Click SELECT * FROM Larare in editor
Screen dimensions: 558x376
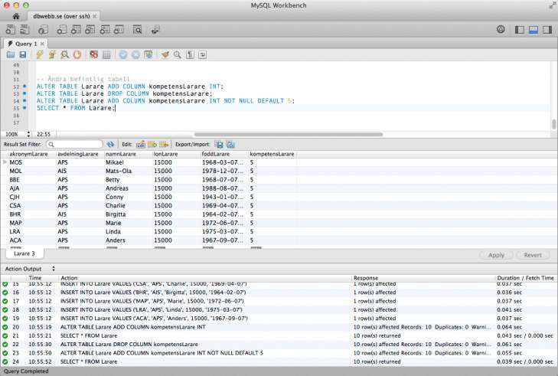(76, 108)
